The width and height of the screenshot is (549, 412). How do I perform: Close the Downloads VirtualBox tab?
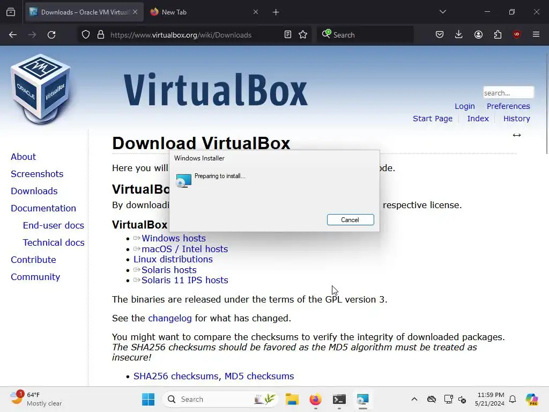[x=135, y=12]
